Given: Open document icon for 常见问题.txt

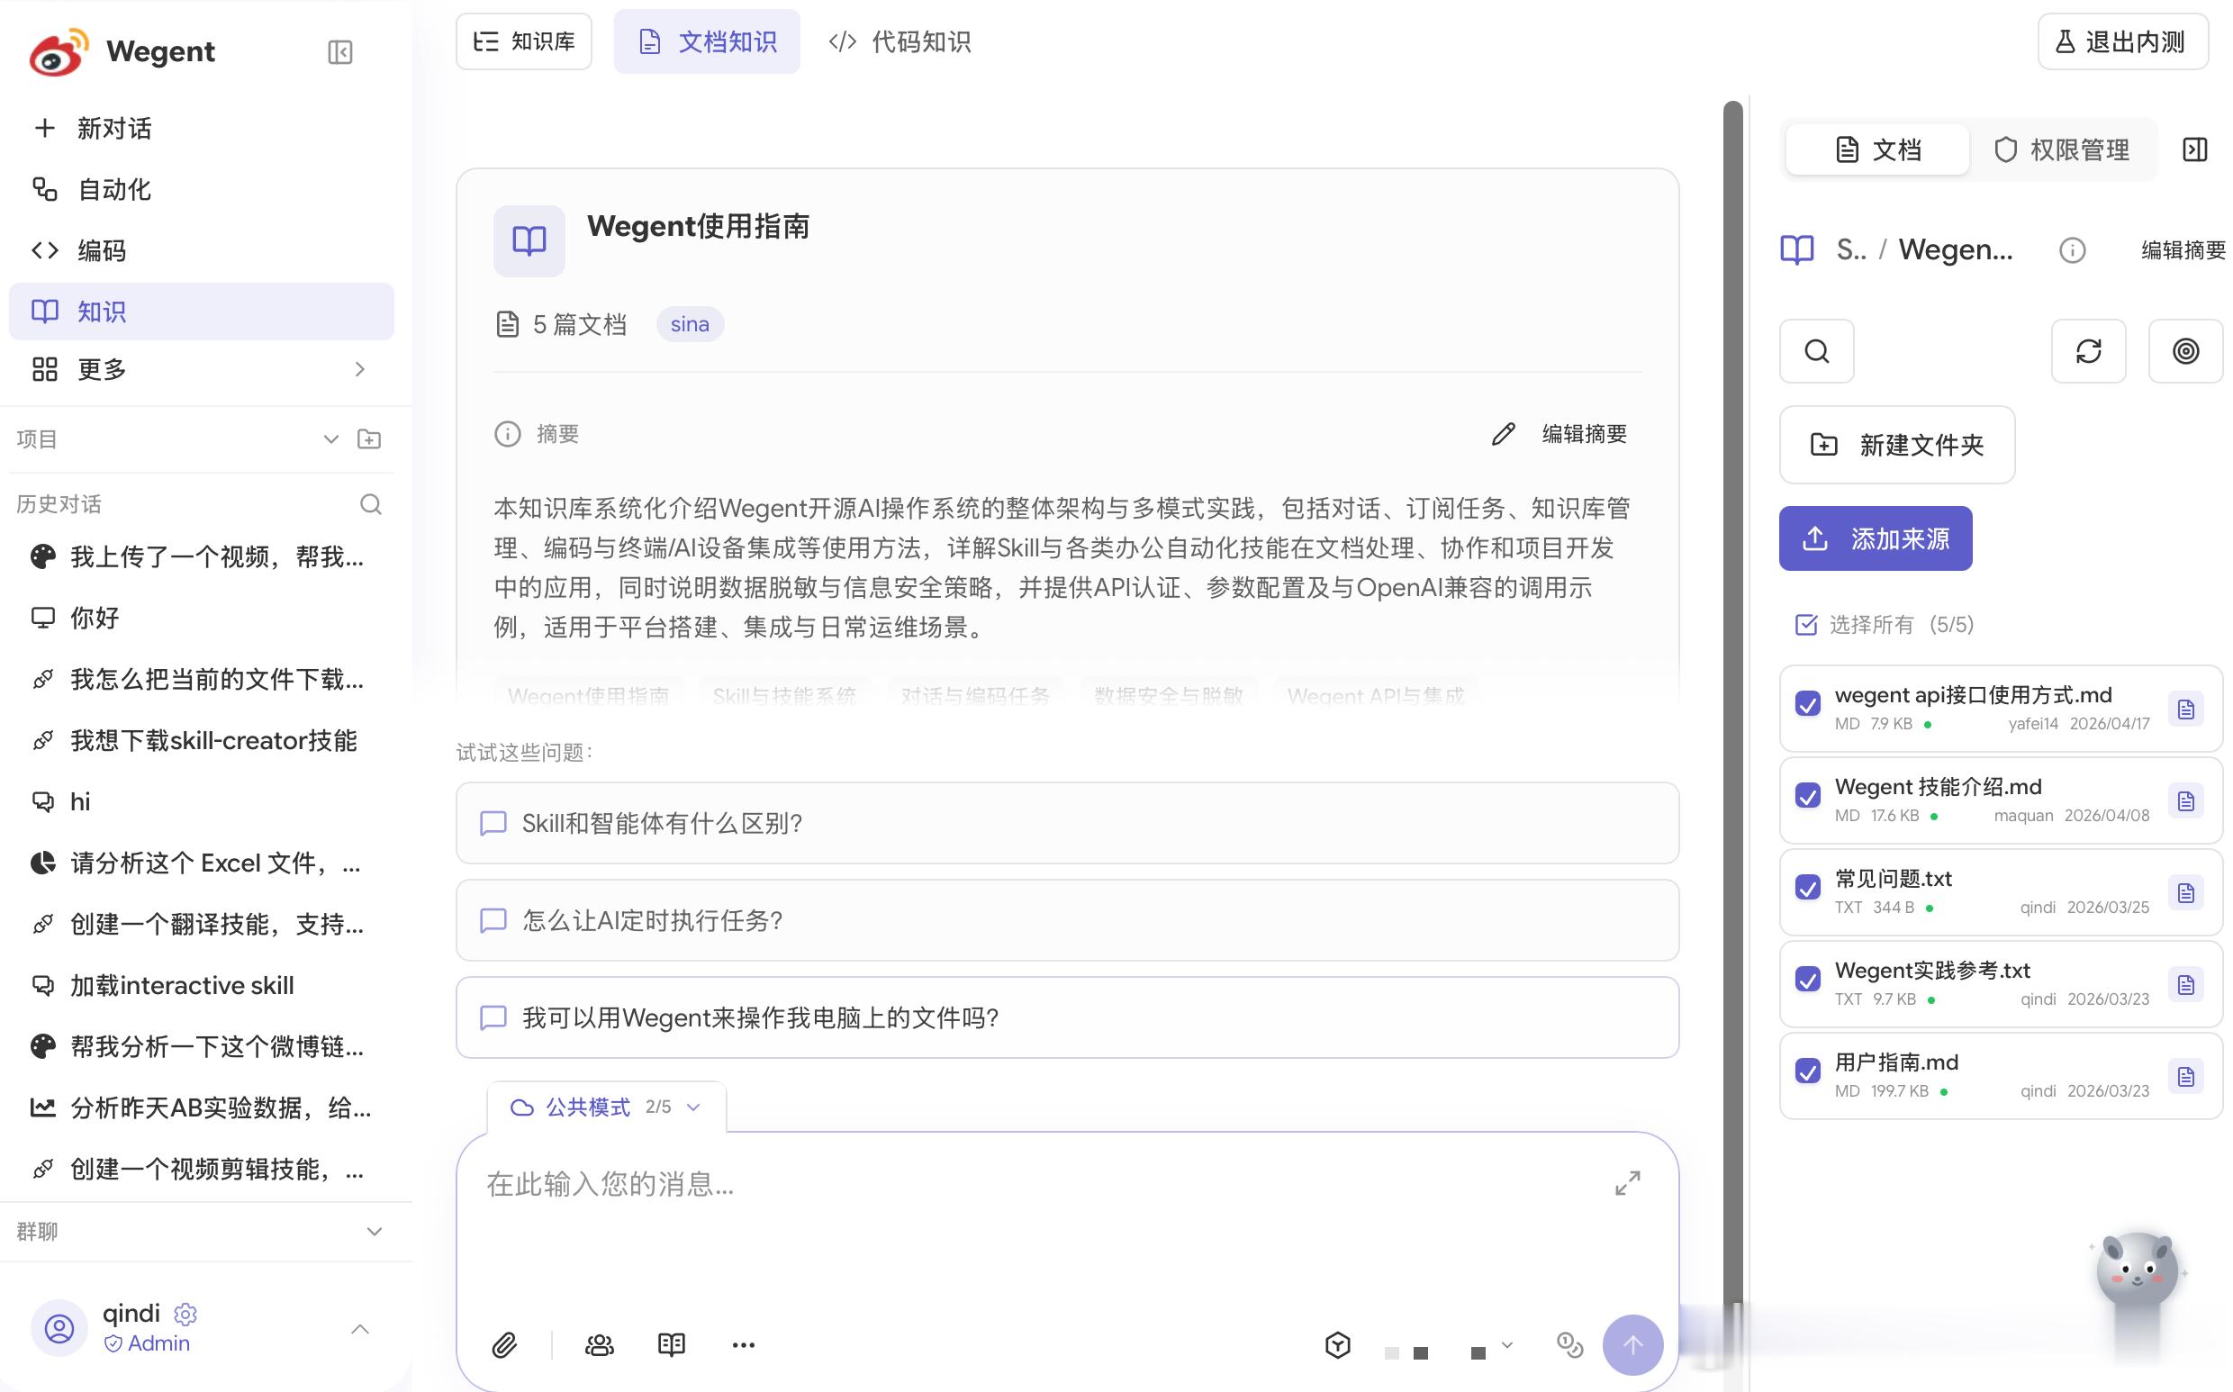Looking at the screenshot, I should (2186, 893).
